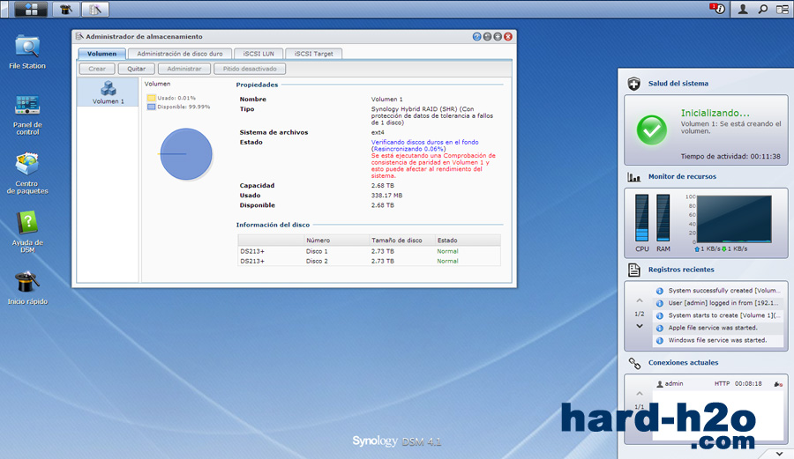
Task: Go to previous page of recent logs
Action: tap(639, 300)
